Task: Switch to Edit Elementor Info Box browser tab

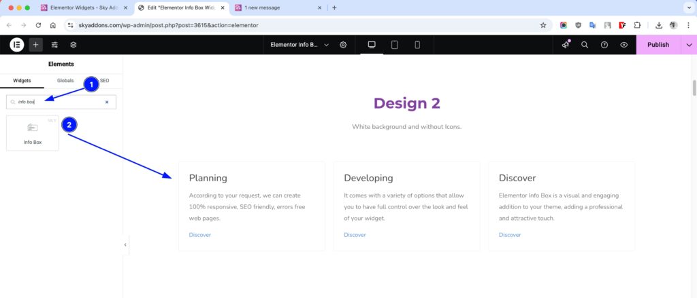Action: coord(181,7)
